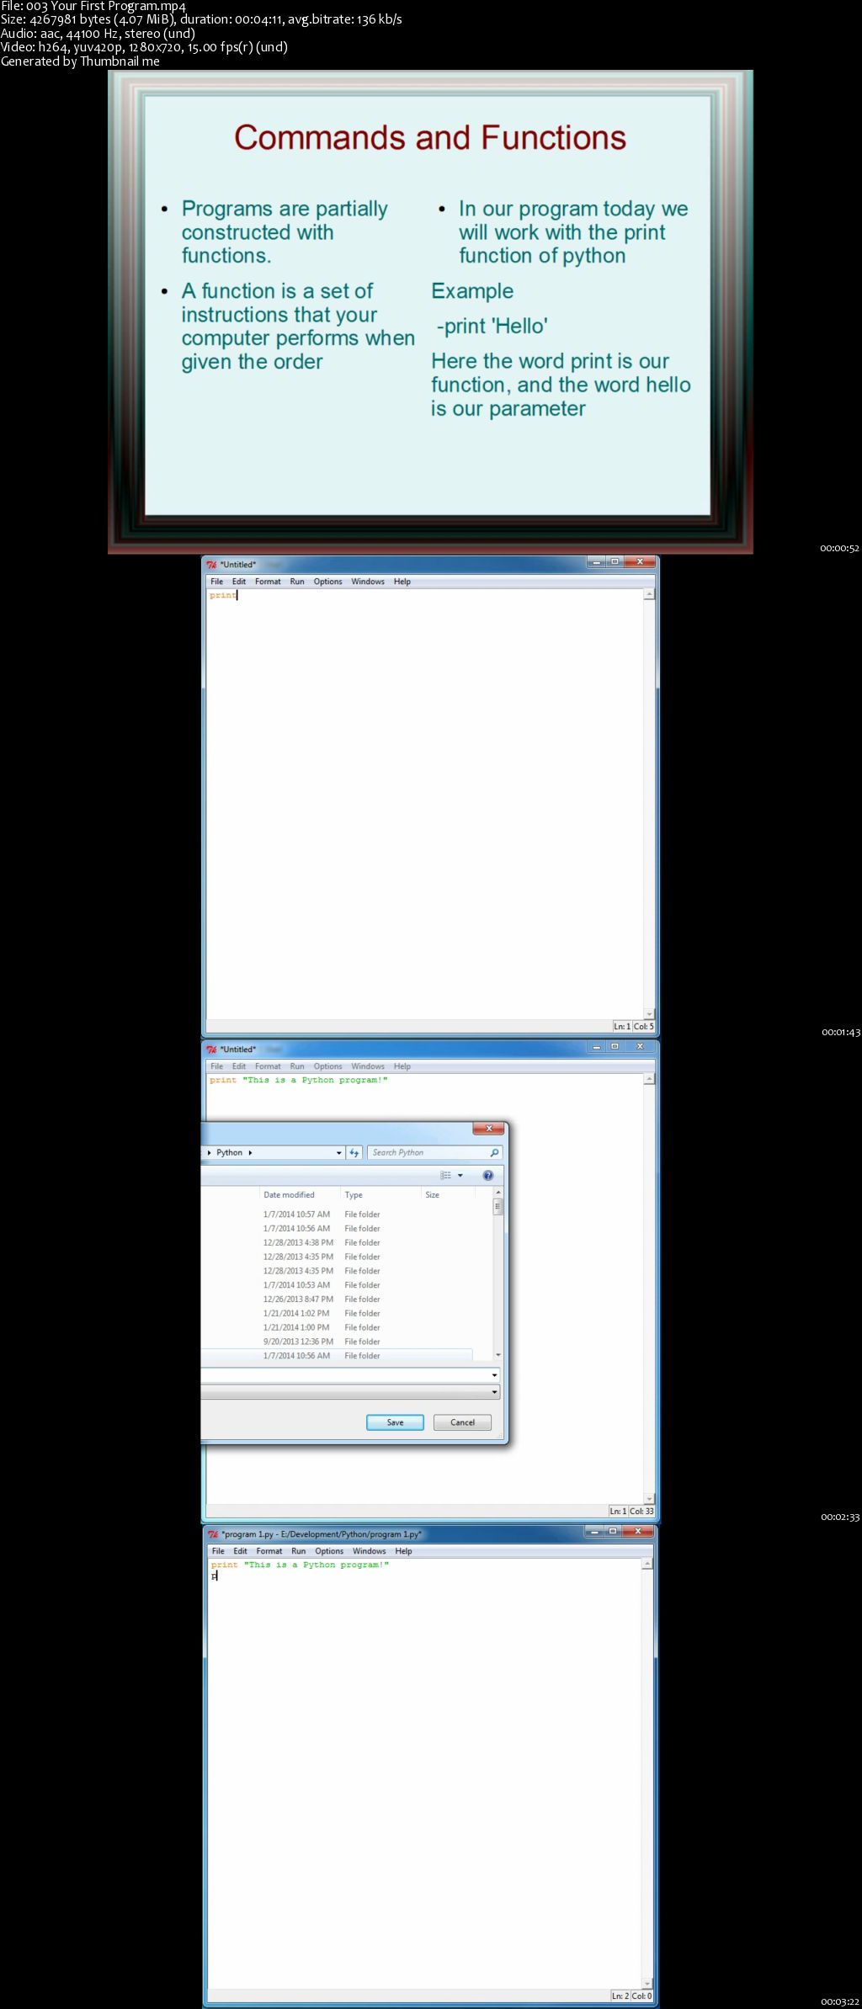Click the slide title 'Commands and Functions'
The width and height of the screenshot is (862, 2009).
(430, 137)
